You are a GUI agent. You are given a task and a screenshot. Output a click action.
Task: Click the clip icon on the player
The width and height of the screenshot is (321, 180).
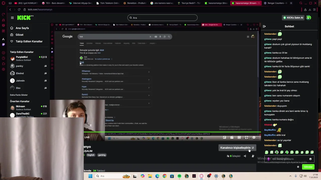click(x=232, y=137)
